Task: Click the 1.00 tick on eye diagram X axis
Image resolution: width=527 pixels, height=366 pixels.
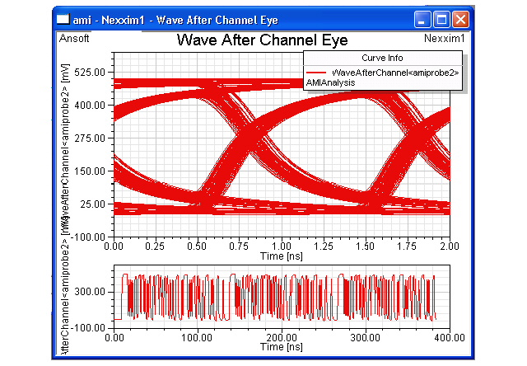Action: (282, 246)
